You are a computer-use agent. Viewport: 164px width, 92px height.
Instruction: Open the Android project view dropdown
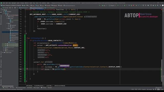click(x=6, y=8)
